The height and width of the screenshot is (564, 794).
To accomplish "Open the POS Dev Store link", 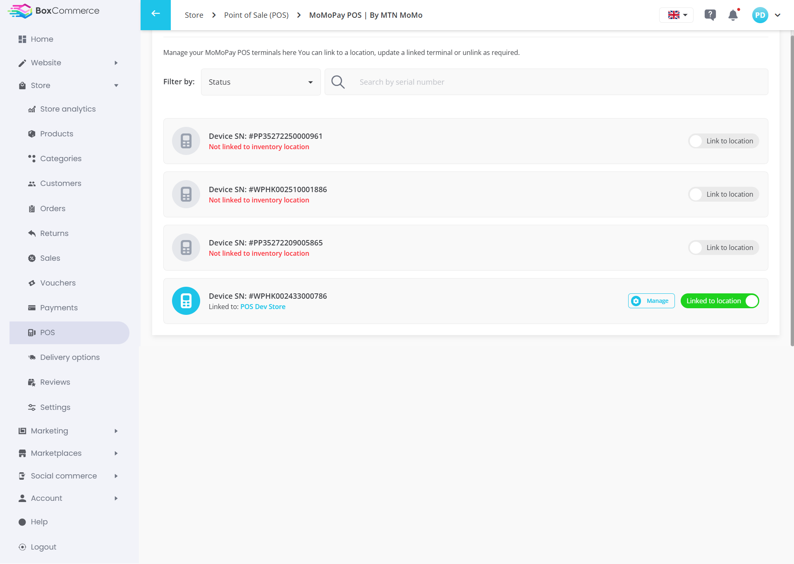I will (263, 307).
